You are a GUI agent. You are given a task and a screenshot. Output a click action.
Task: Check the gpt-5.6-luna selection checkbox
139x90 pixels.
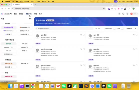(84, 81)
